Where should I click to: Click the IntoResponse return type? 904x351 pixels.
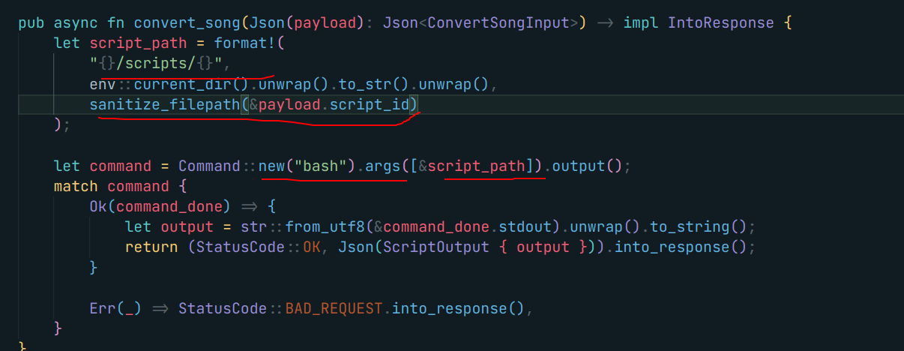720,22
